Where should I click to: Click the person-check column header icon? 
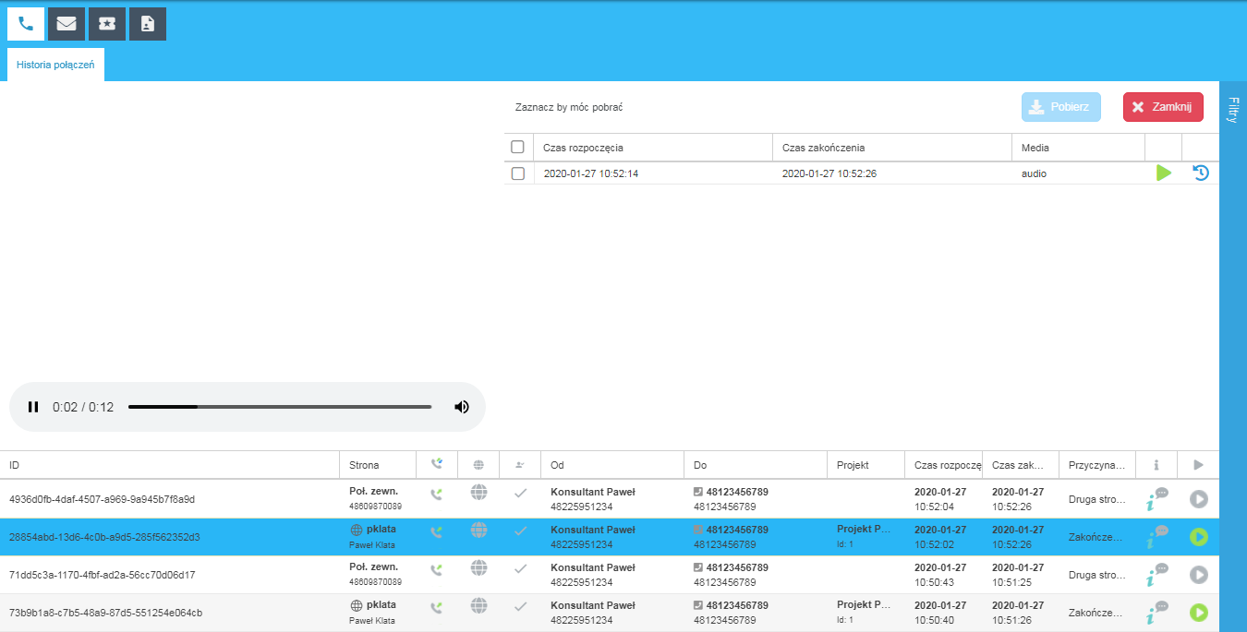(x=520, y=465)
